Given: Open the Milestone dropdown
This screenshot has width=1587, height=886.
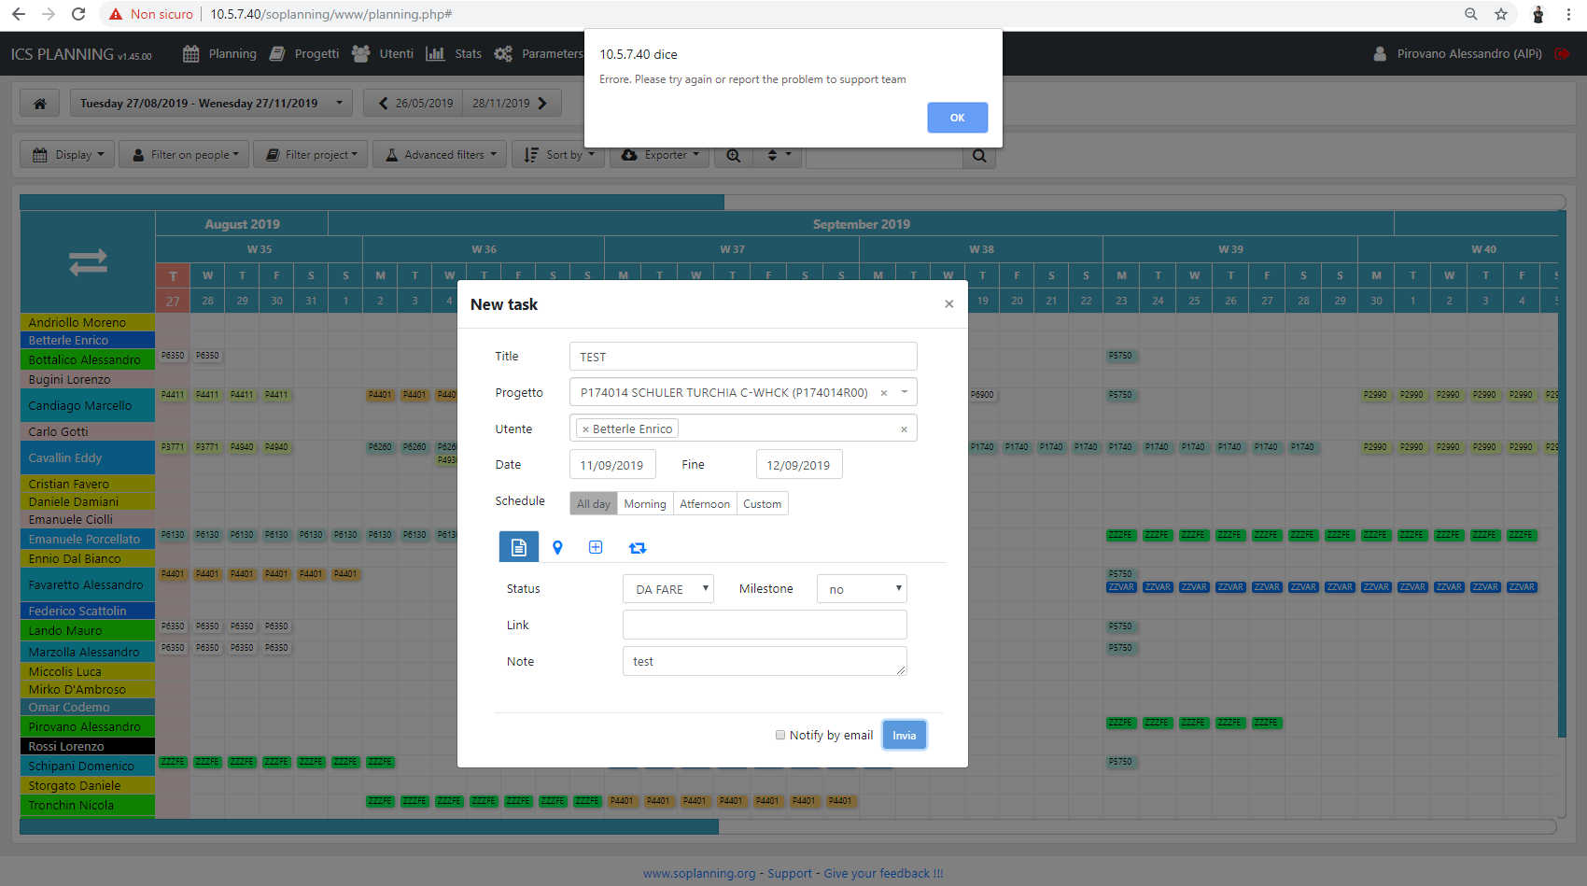Looking at the screenshot, I should pyautogui.click(x=861, y=589).
